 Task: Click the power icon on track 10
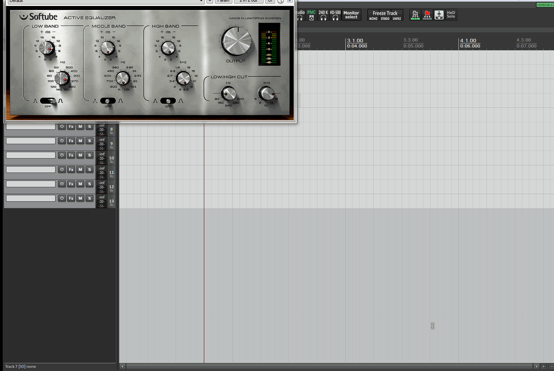(62, 155)
